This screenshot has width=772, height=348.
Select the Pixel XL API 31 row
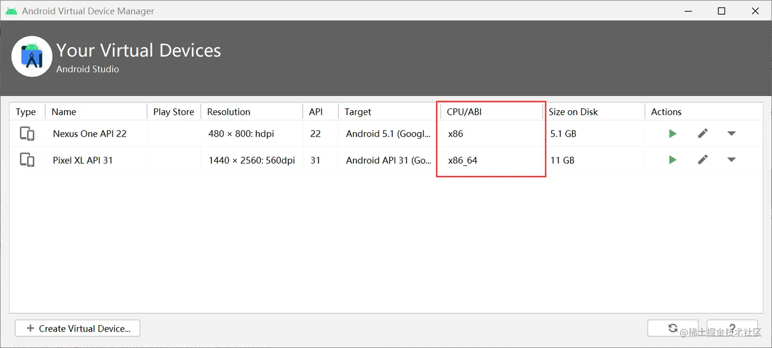pyautogui.click(x=83, y=160)
